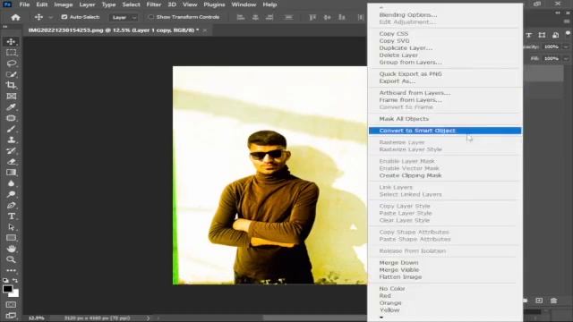Open the File menu
Image resolution: width=573 pixels, height=322 pixels.
click(x=24, y=4)
